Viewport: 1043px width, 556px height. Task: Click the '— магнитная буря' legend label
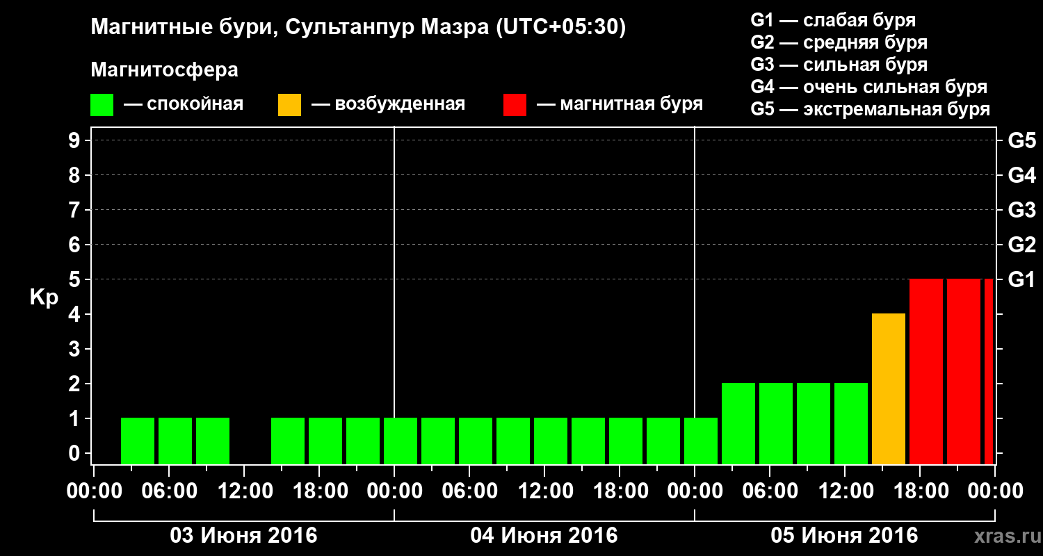(x=620, y=105)
